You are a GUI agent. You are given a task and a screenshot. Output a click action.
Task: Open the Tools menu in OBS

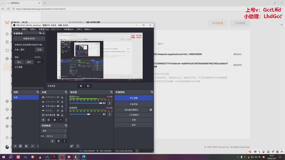click(79, 30)
